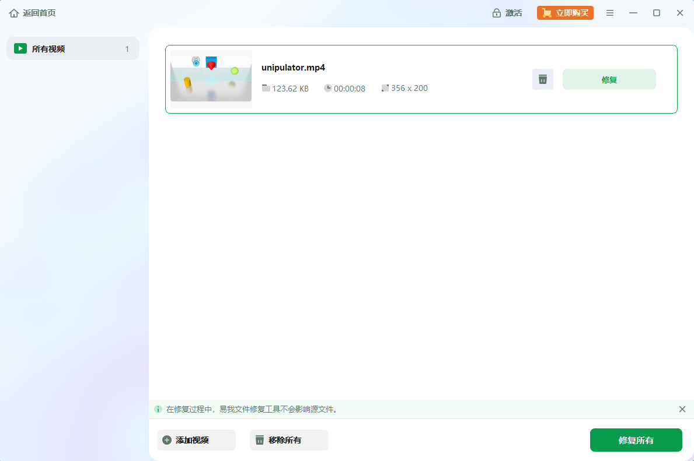
Task: Click the unipulator.mp4 file name
Action: 293,68
